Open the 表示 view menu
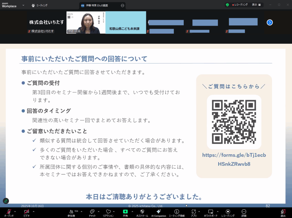 256,5
